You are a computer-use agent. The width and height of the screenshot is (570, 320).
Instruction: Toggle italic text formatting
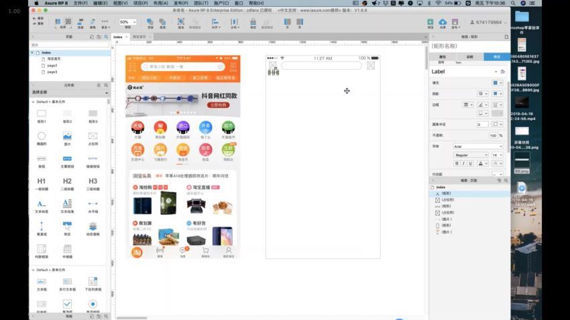[463, 163]
